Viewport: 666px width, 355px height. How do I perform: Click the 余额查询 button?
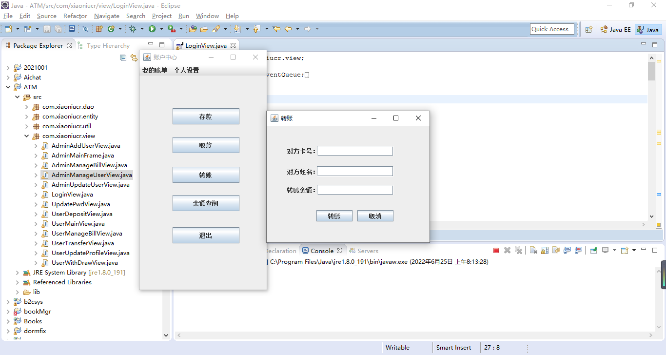(206, 203)
